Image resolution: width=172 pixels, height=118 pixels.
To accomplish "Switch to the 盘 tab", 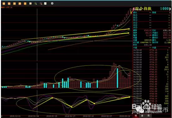I will coord(142,116).
